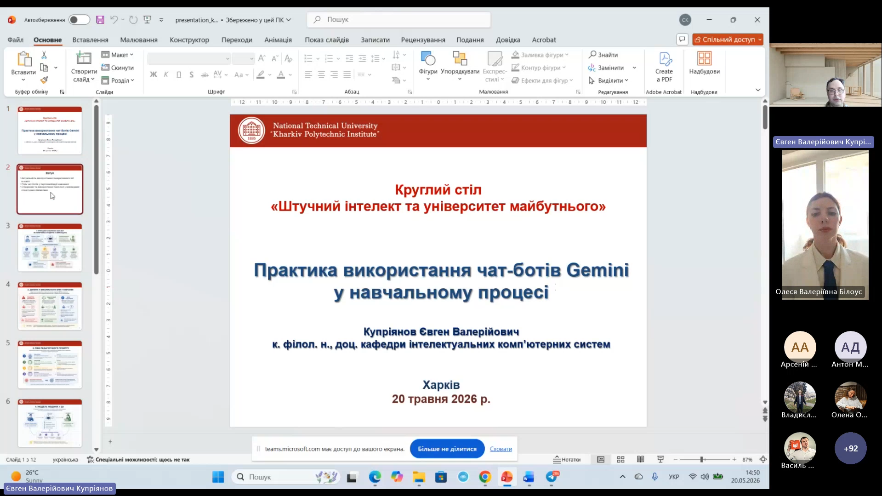The image size is (882, 496).
Task: Click the zoom slider handle
Action: click(x=702, y=459)
